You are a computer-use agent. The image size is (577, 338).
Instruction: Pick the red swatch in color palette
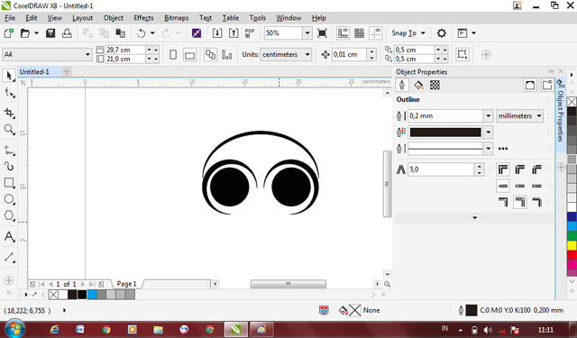tap(572, 255)
